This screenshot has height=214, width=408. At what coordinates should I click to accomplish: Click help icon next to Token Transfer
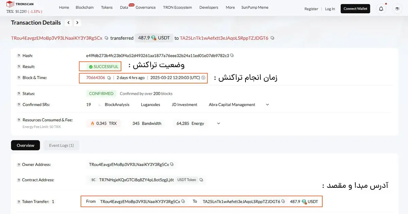pos(19,202)
